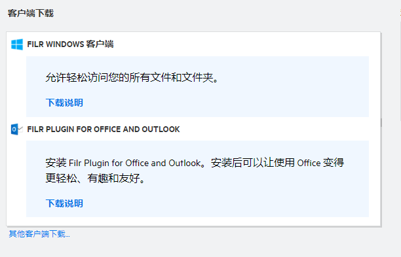Grab the scrollbar thumb on the panel's right edge
Screen dimensions: 401x257
[381, 122]
